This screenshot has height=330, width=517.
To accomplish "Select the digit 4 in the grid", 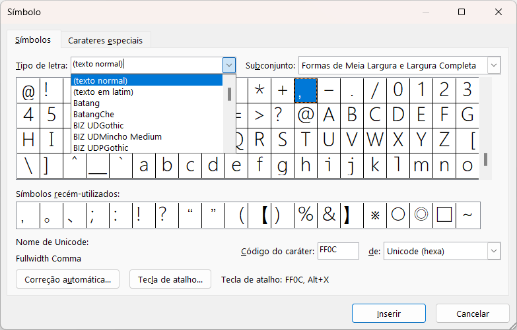I will [28, 115].
